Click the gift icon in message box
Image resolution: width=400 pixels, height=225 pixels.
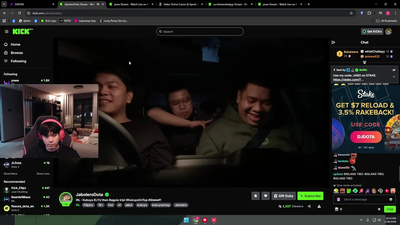pyautogui.click(x=338, y=199)
